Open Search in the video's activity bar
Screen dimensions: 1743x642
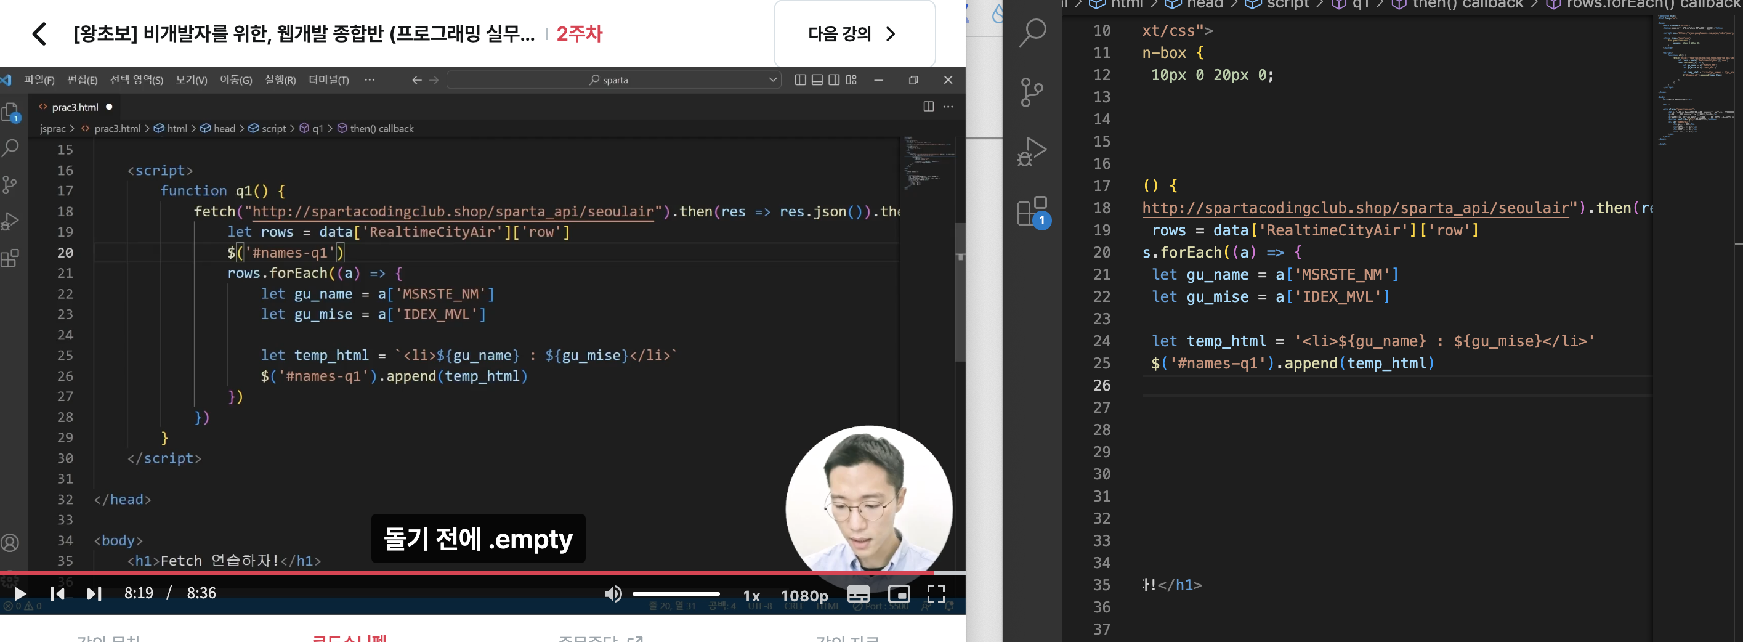tap(11, 148)
